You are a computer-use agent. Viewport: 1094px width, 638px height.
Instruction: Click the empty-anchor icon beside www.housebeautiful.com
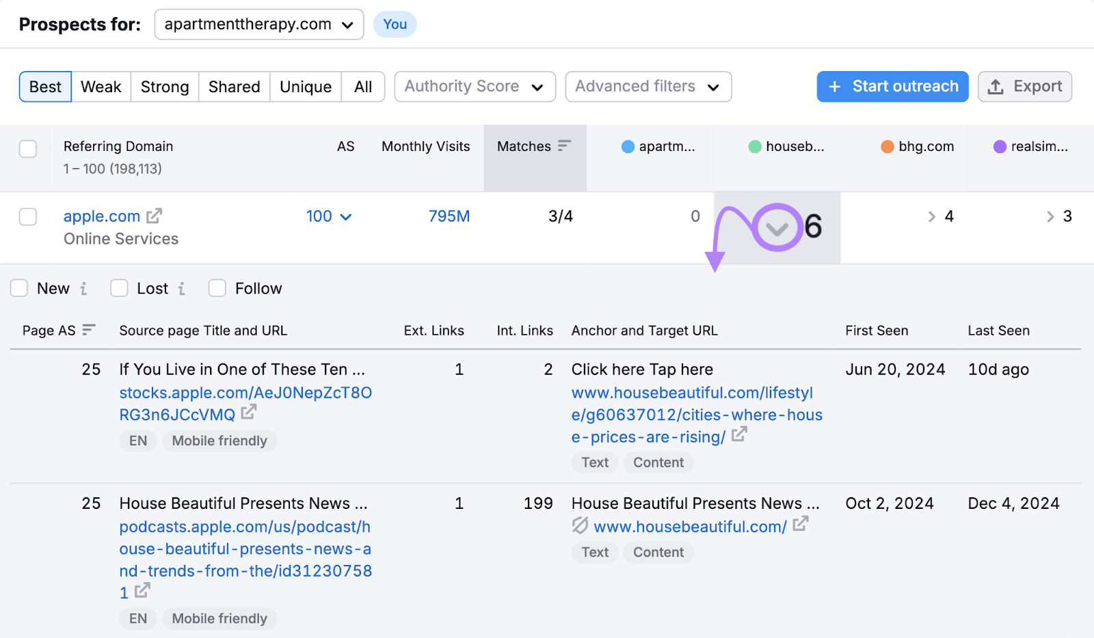coord(578,526)
